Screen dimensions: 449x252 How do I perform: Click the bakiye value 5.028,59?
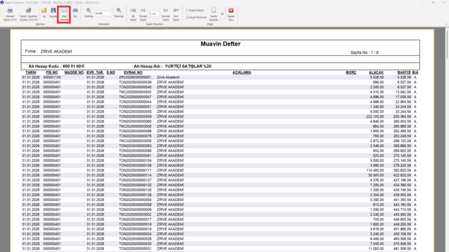pos(404,77)
